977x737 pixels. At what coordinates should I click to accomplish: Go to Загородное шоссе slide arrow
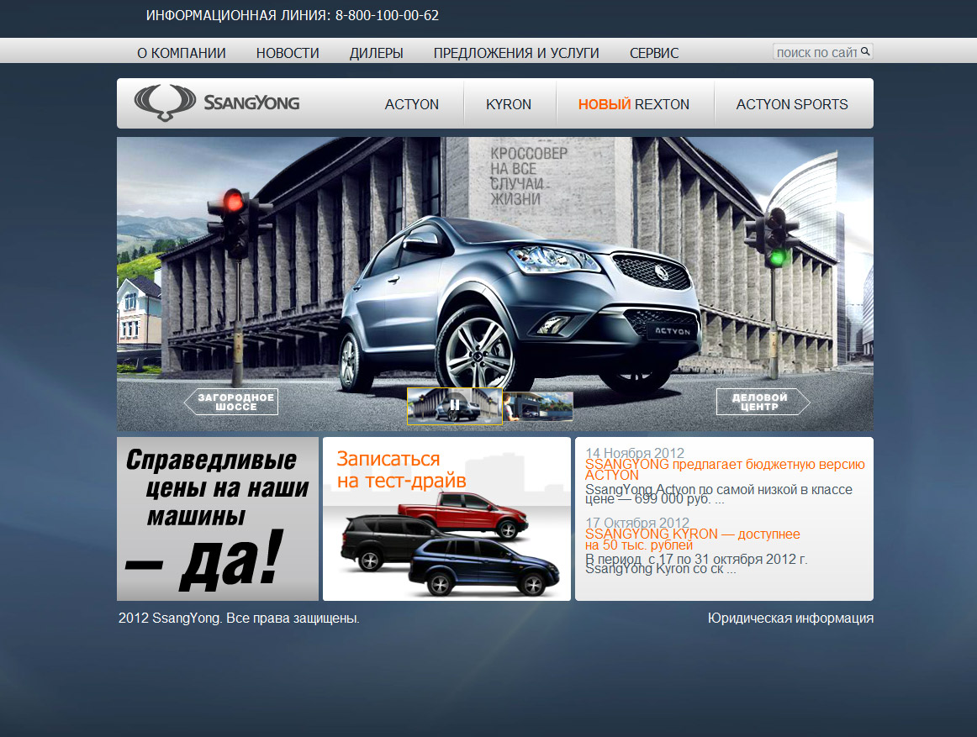coord(231,402)
